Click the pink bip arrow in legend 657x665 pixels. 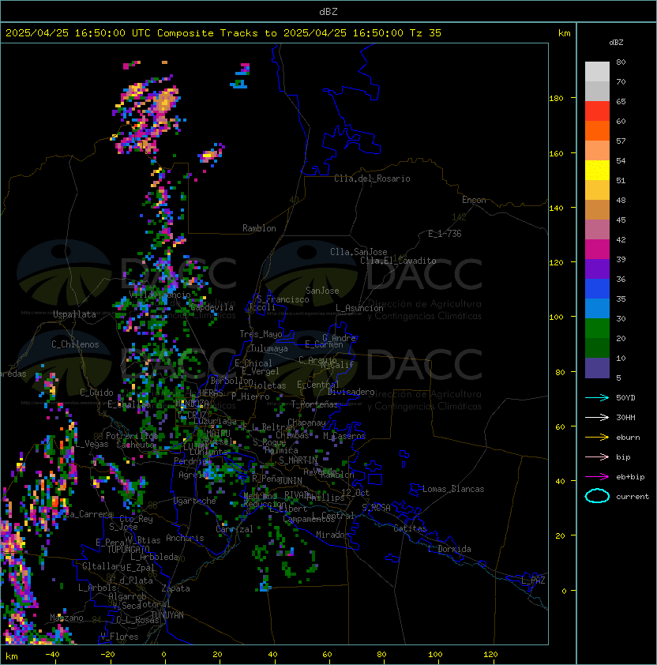[597, 456]
